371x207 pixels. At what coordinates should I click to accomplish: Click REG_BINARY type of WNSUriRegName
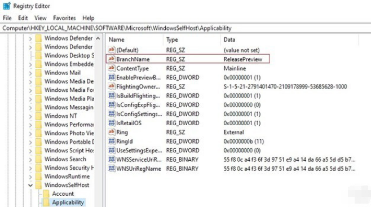pos(182,169)
